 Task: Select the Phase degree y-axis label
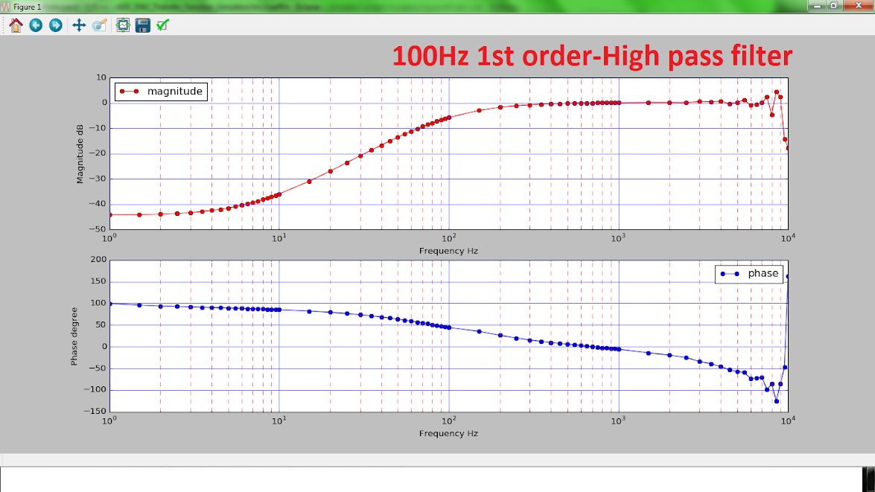coord(74,336)
